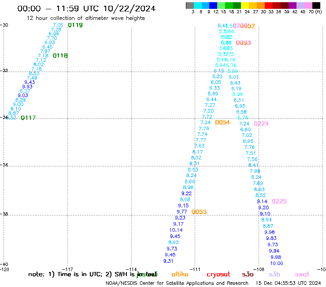The height and width of the screenshot is (287, 326).
Task: Click the wave height value '7.51'
Action: tap(251, 153)
